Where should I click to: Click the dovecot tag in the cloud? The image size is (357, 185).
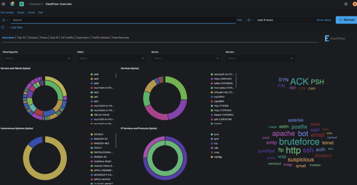click(x=323, y=156)
